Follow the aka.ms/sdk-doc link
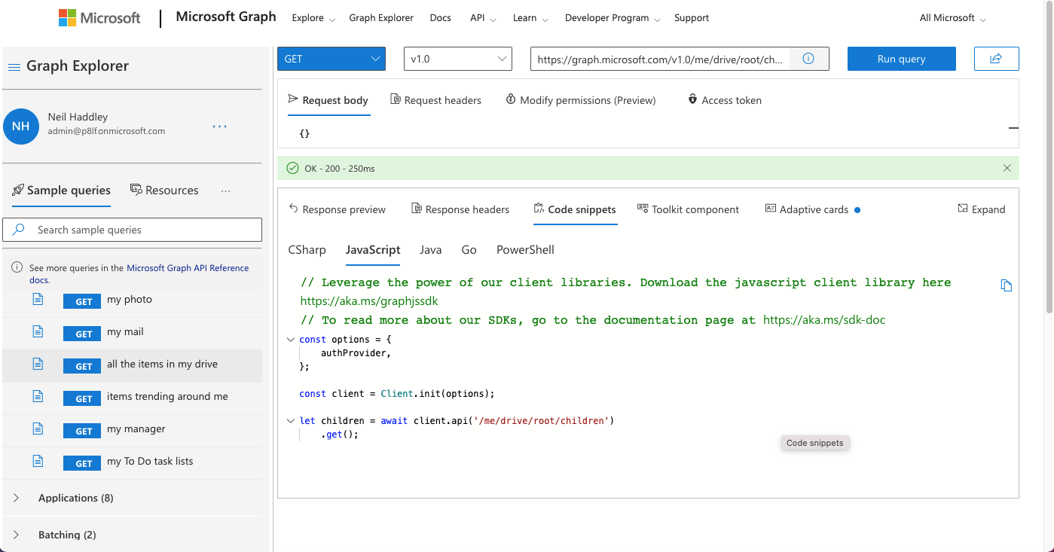The height and width of the screenshot is (552, 1054). point(824,320)
